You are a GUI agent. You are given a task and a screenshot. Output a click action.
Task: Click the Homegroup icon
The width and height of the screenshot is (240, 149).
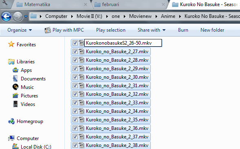(11, 121)
